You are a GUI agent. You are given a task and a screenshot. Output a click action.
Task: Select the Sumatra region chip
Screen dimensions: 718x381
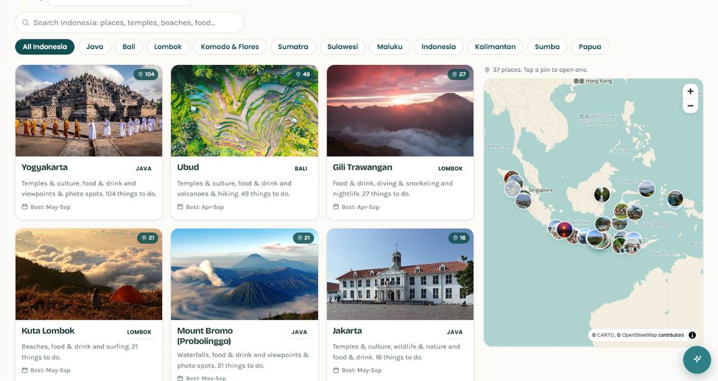(293, 47)
